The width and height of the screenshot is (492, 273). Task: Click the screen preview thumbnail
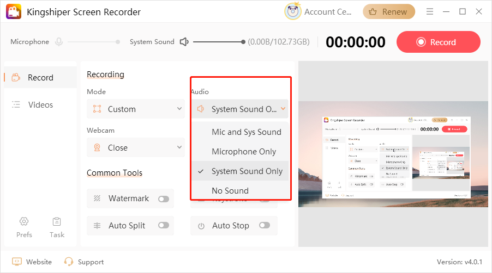pos(393,154)
